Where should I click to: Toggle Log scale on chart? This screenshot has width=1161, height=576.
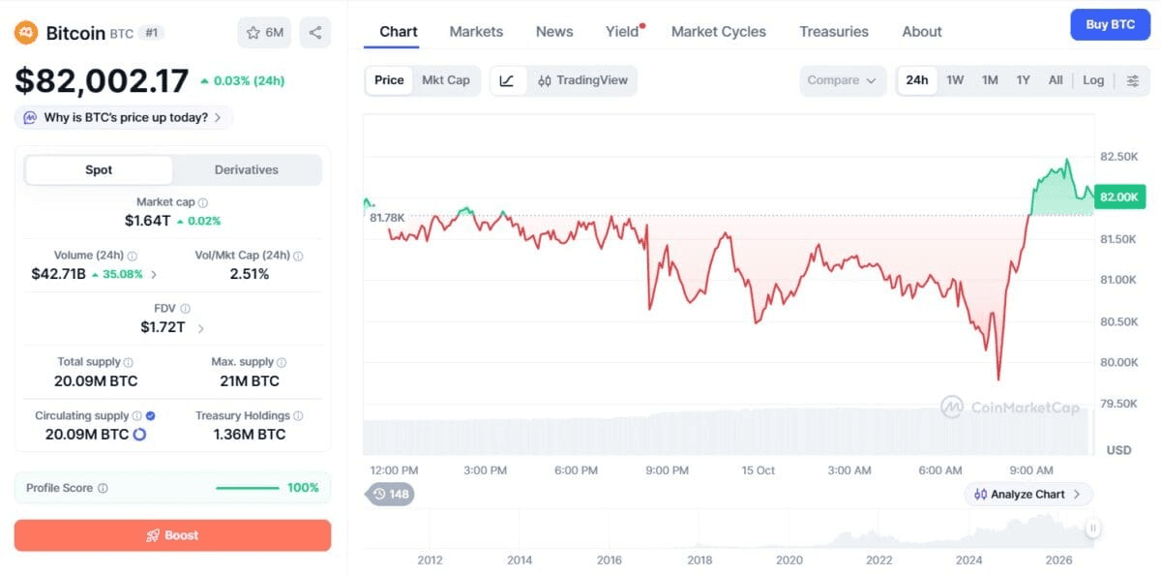pos(1093,80)
